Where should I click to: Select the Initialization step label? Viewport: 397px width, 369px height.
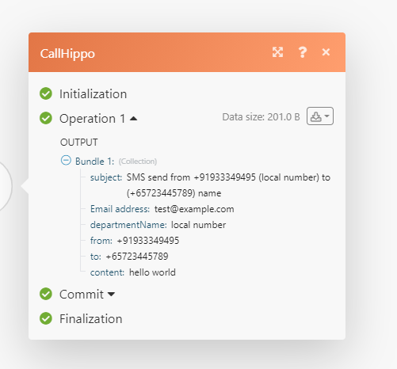[94, 94]
